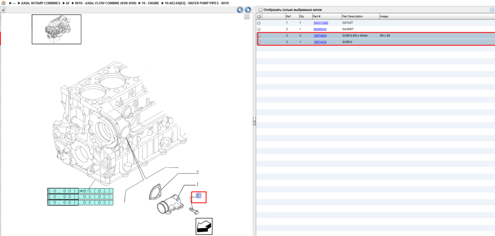Screen dimensions: 495x236
Task: Open part number 99466940 link
Action: point(320,29)
